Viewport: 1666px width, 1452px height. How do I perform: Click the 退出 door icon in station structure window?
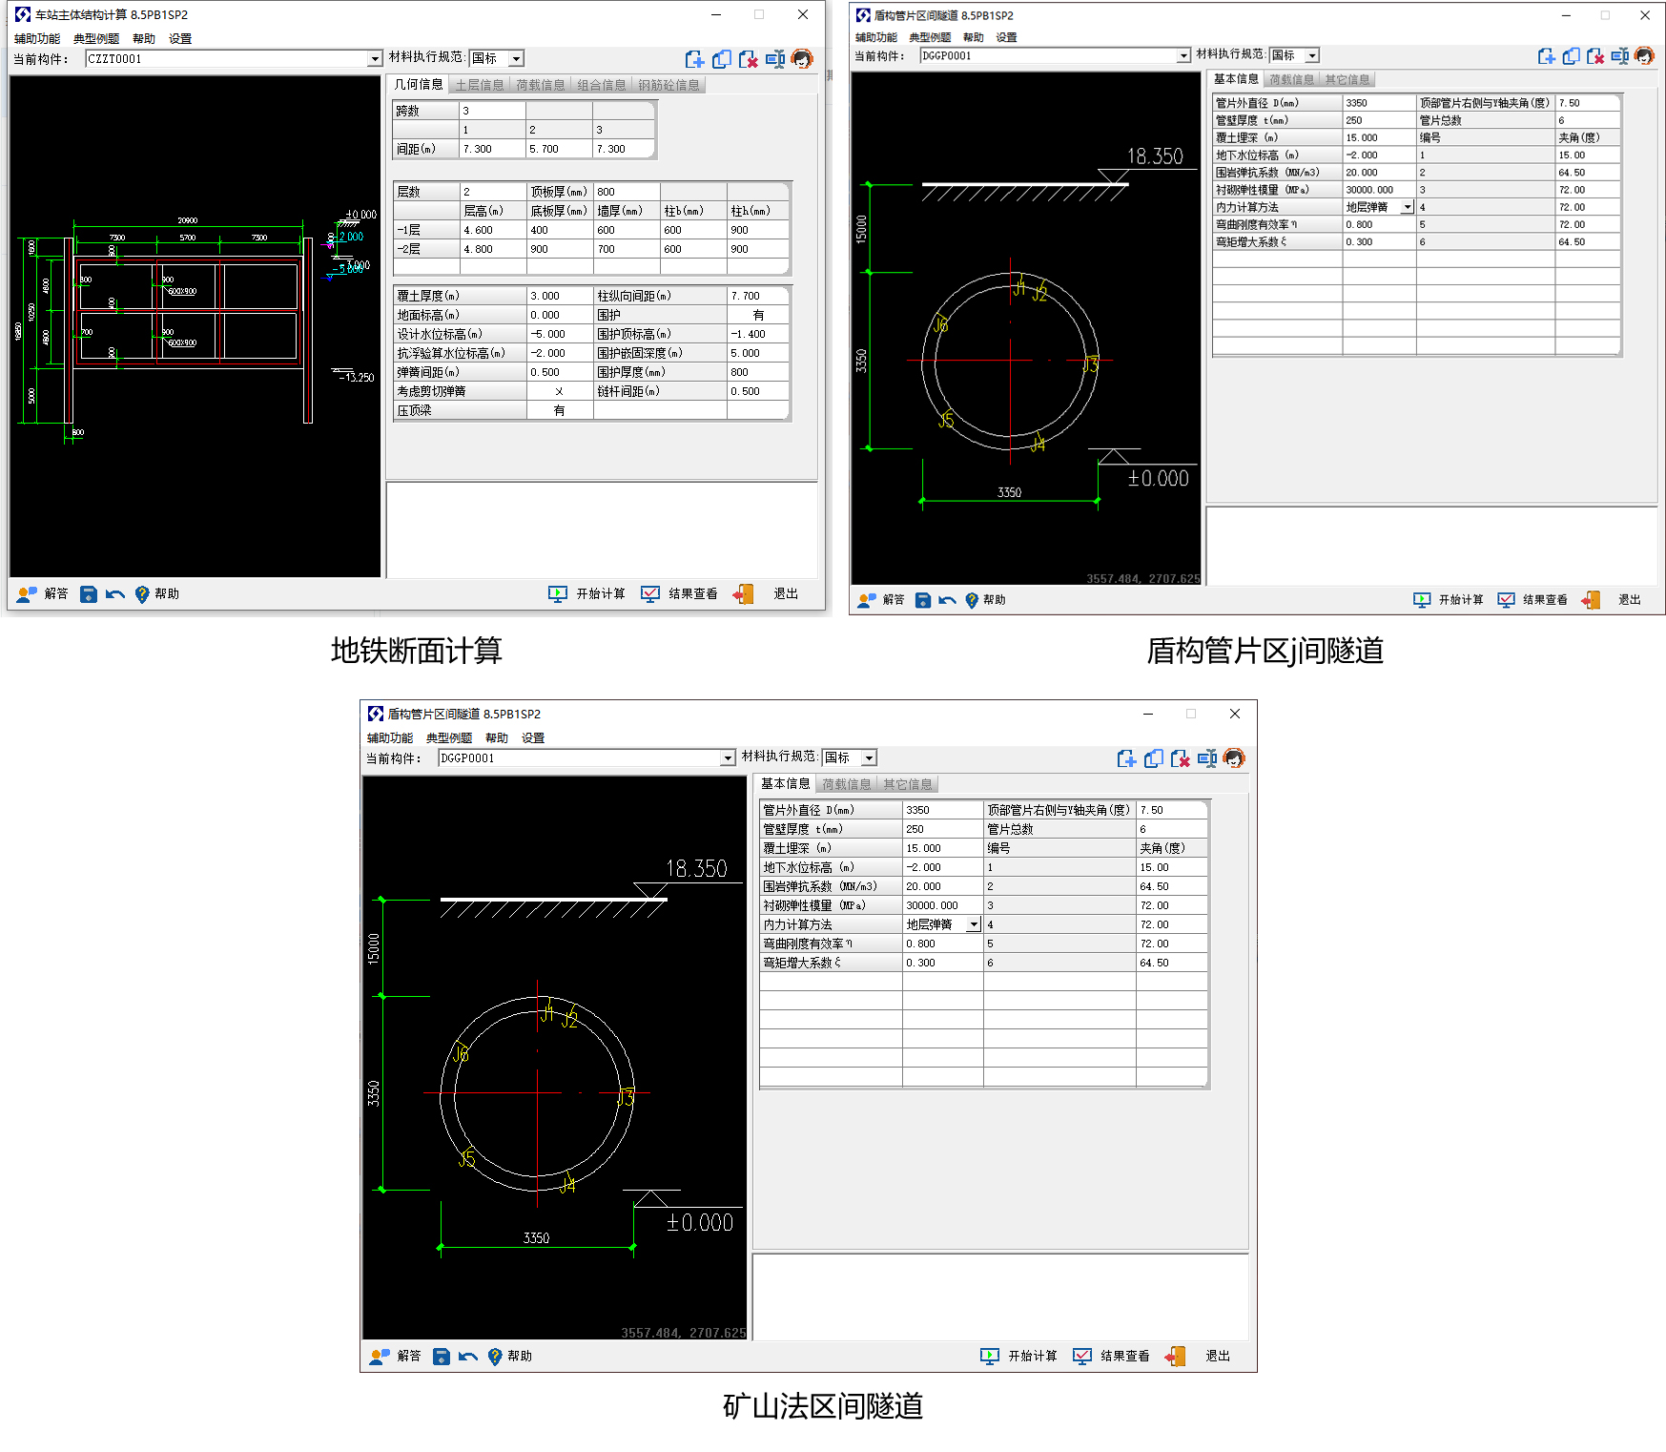[744, 594]
